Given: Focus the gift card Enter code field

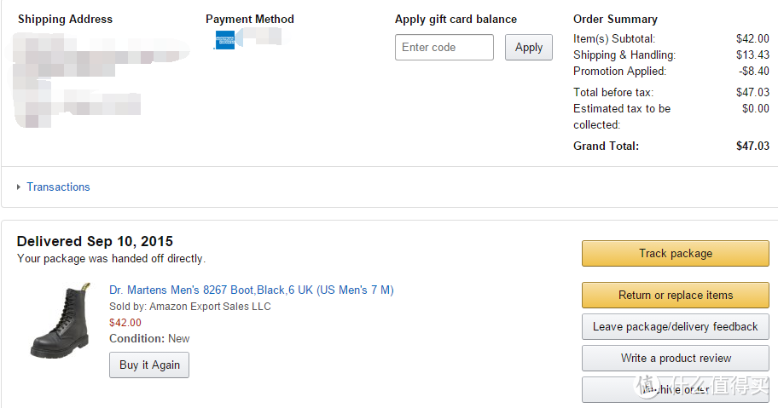Looking at the screenshot, I should (x=444, y=48).
